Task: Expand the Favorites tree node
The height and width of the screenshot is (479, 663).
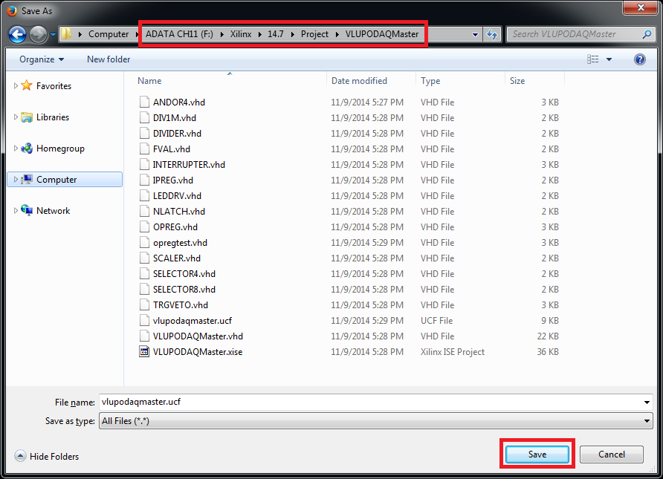Action: (16, 85)
